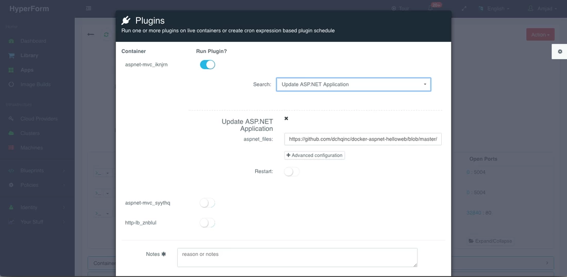Click the Dashboard icon
The image size is (567, 277).
tap(11, 41)
